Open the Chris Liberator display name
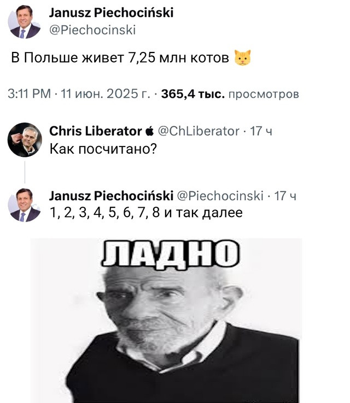Screen dimensions: 350x403 95,131
